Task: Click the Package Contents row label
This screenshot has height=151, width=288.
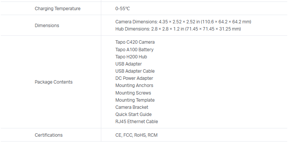Action: click(53, 82)
